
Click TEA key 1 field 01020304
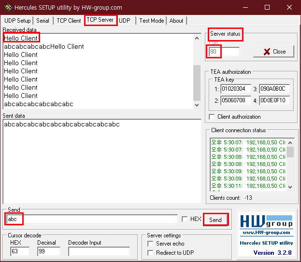tap(236, 89)
